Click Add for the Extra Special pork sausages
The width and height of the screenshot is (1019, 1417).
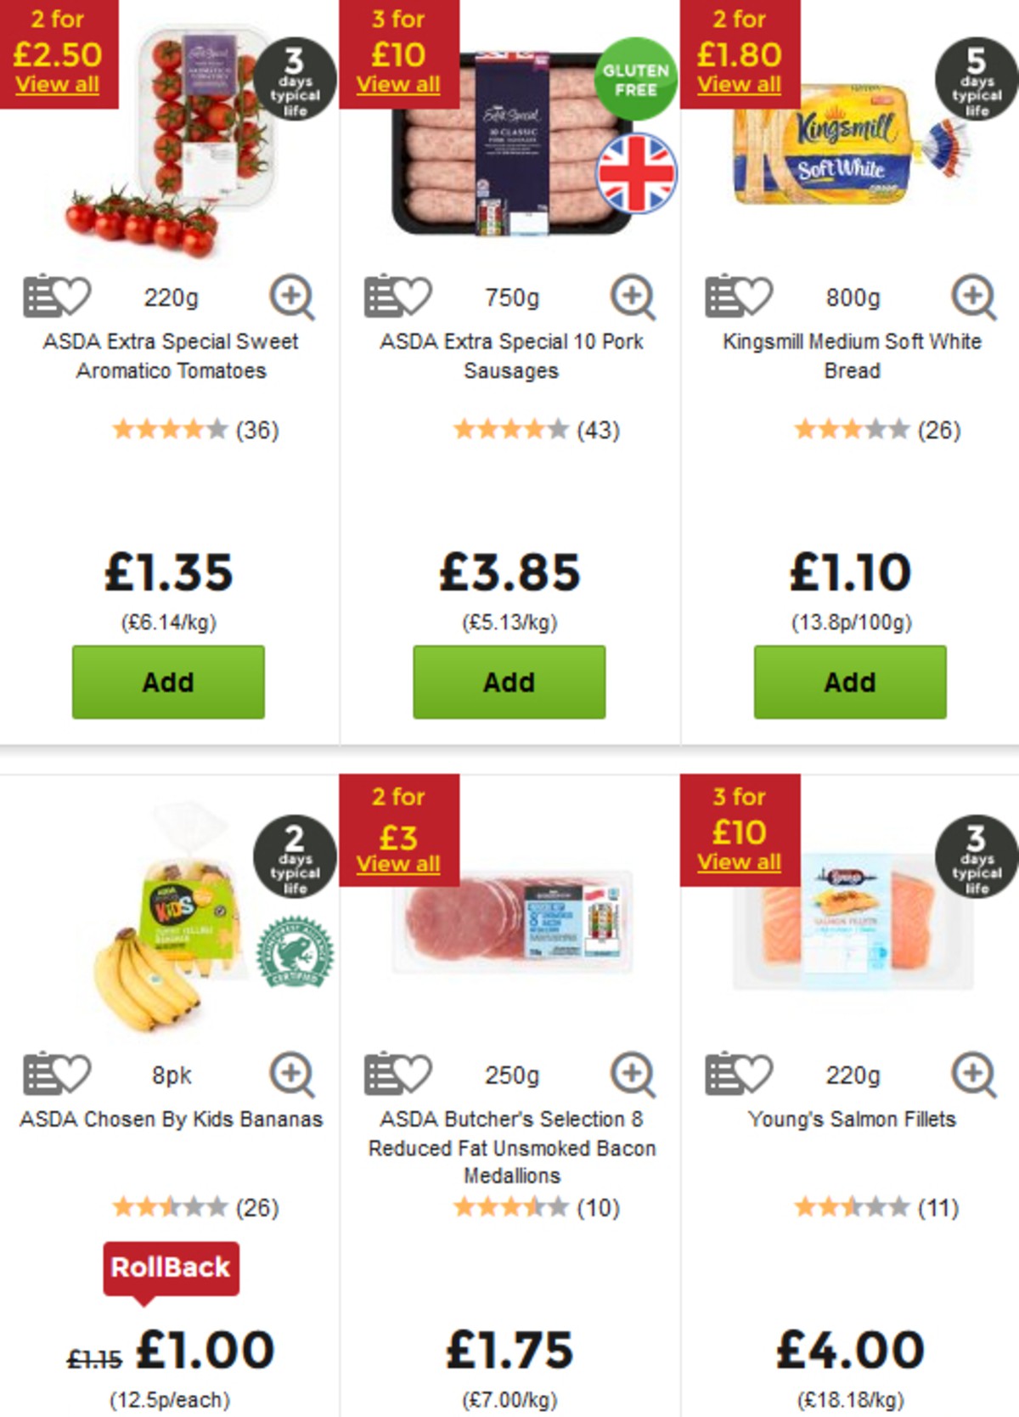[x=508, y=681]
